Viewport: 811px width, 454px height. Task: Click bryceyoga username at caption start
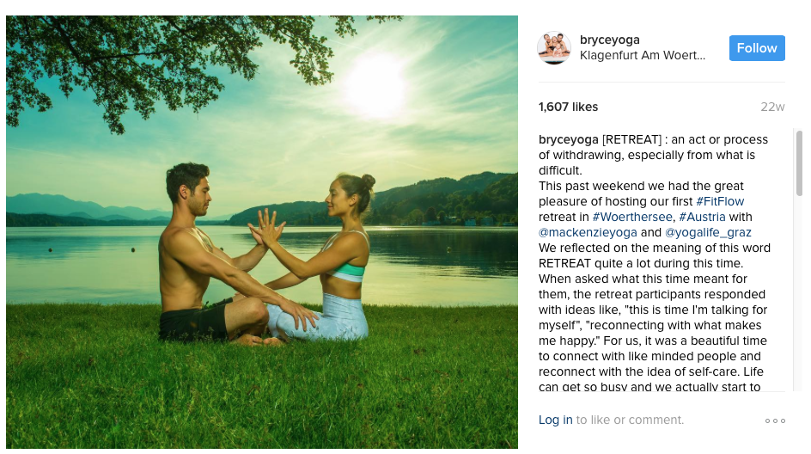coord(569,140)
